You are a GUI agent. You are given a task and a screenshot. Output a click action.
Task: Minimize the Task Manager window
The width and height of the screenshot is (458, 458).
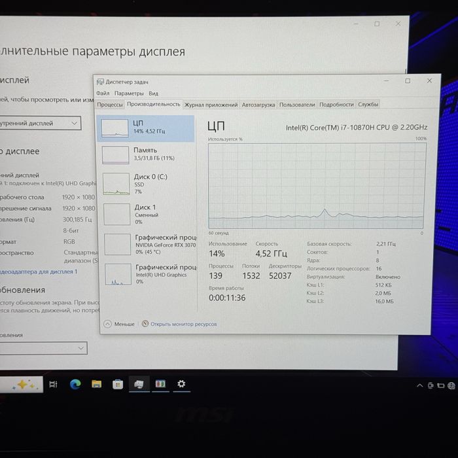pos(387,81)
